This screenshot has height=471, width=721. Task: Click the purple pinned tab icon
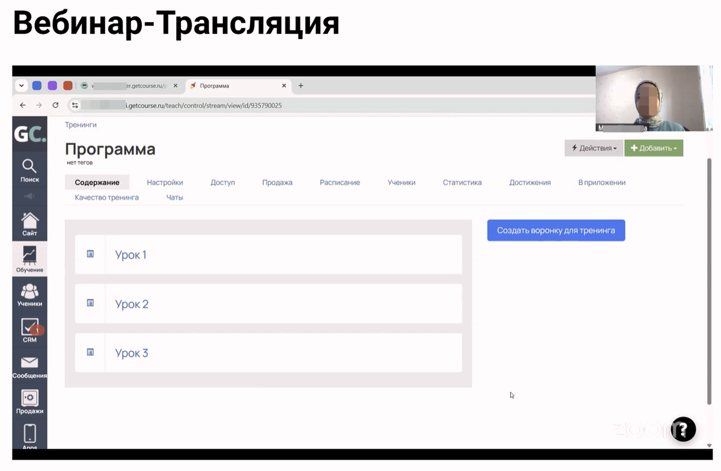(x=52, y=85)
